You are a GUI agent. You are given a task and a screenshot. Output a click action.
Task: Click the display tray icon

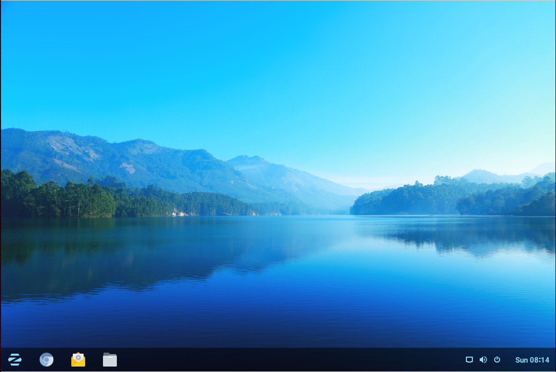click(469, 360)
